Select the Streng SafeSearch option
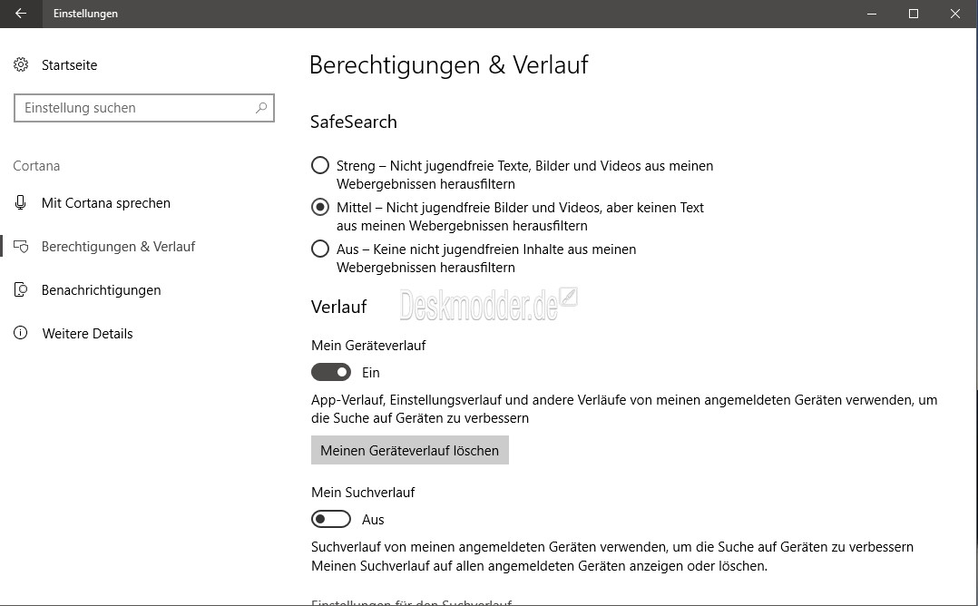The image size is (978, 606). [x=320, y=166]
